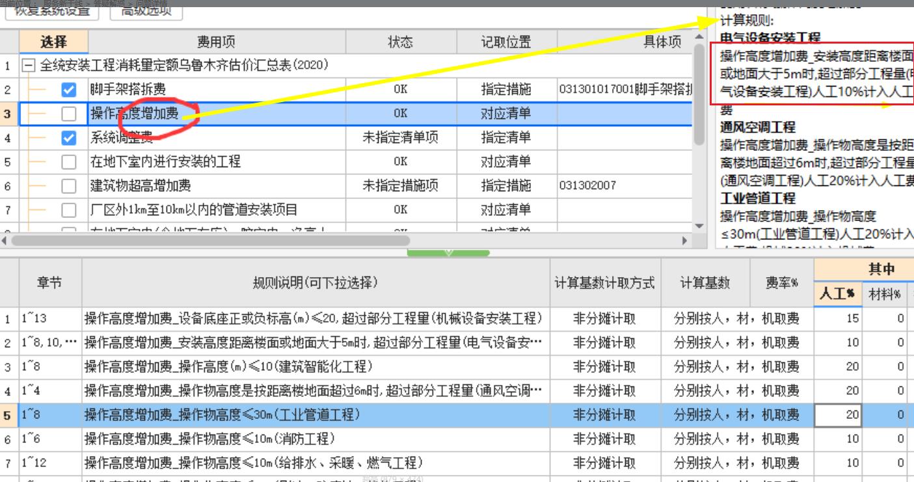Click the 记取位置 column header
Screen dimensions: 914x482
(x=505, y=42)
